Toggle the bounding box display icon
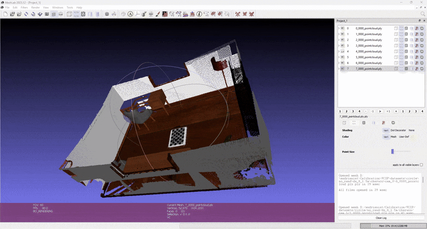The image size is (427, 229). (x=69, y=14)
